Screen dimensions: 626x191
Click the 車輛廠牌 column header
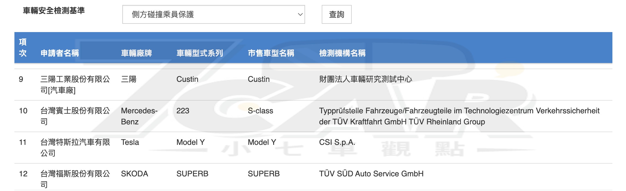click(136, 53)
